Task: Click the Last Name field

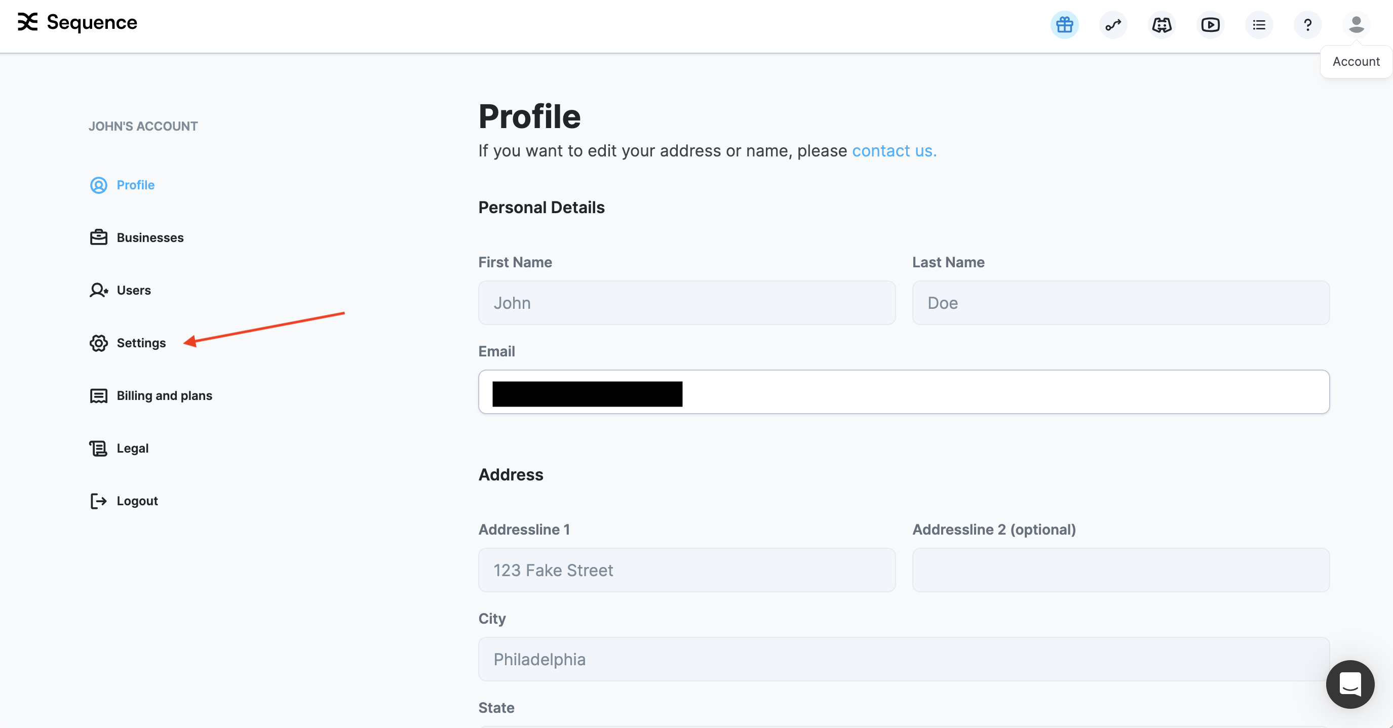Action: point(1121,303)
